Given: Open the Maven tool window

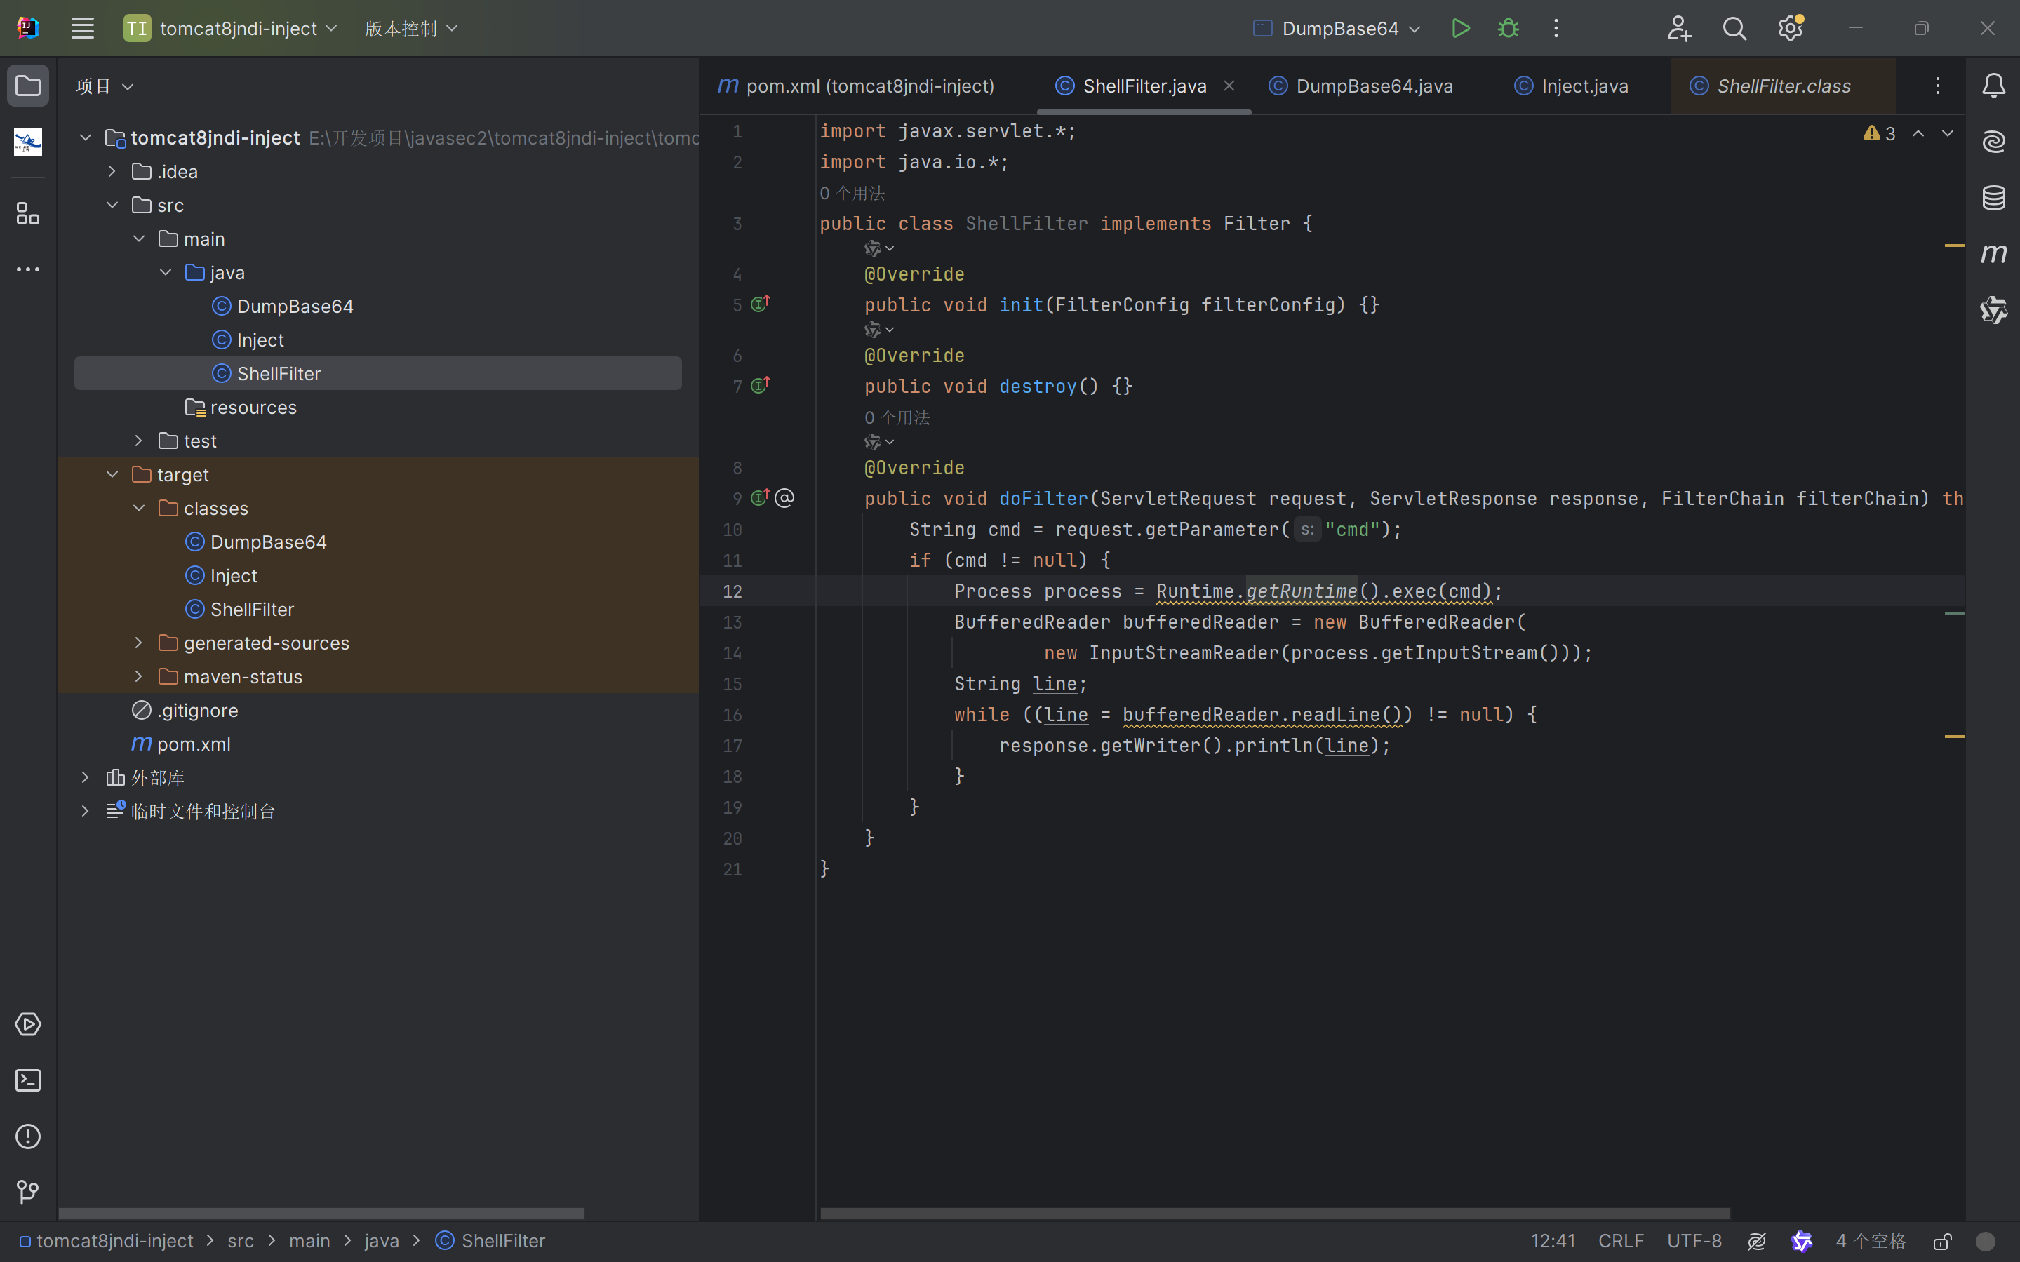Looking at the screenshot, I should pos(1993,253).
